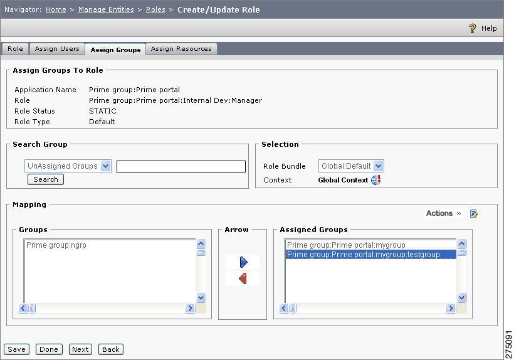
Task: Click the Groups list vertical scroll thumb
Action: [x=201, y=252]
